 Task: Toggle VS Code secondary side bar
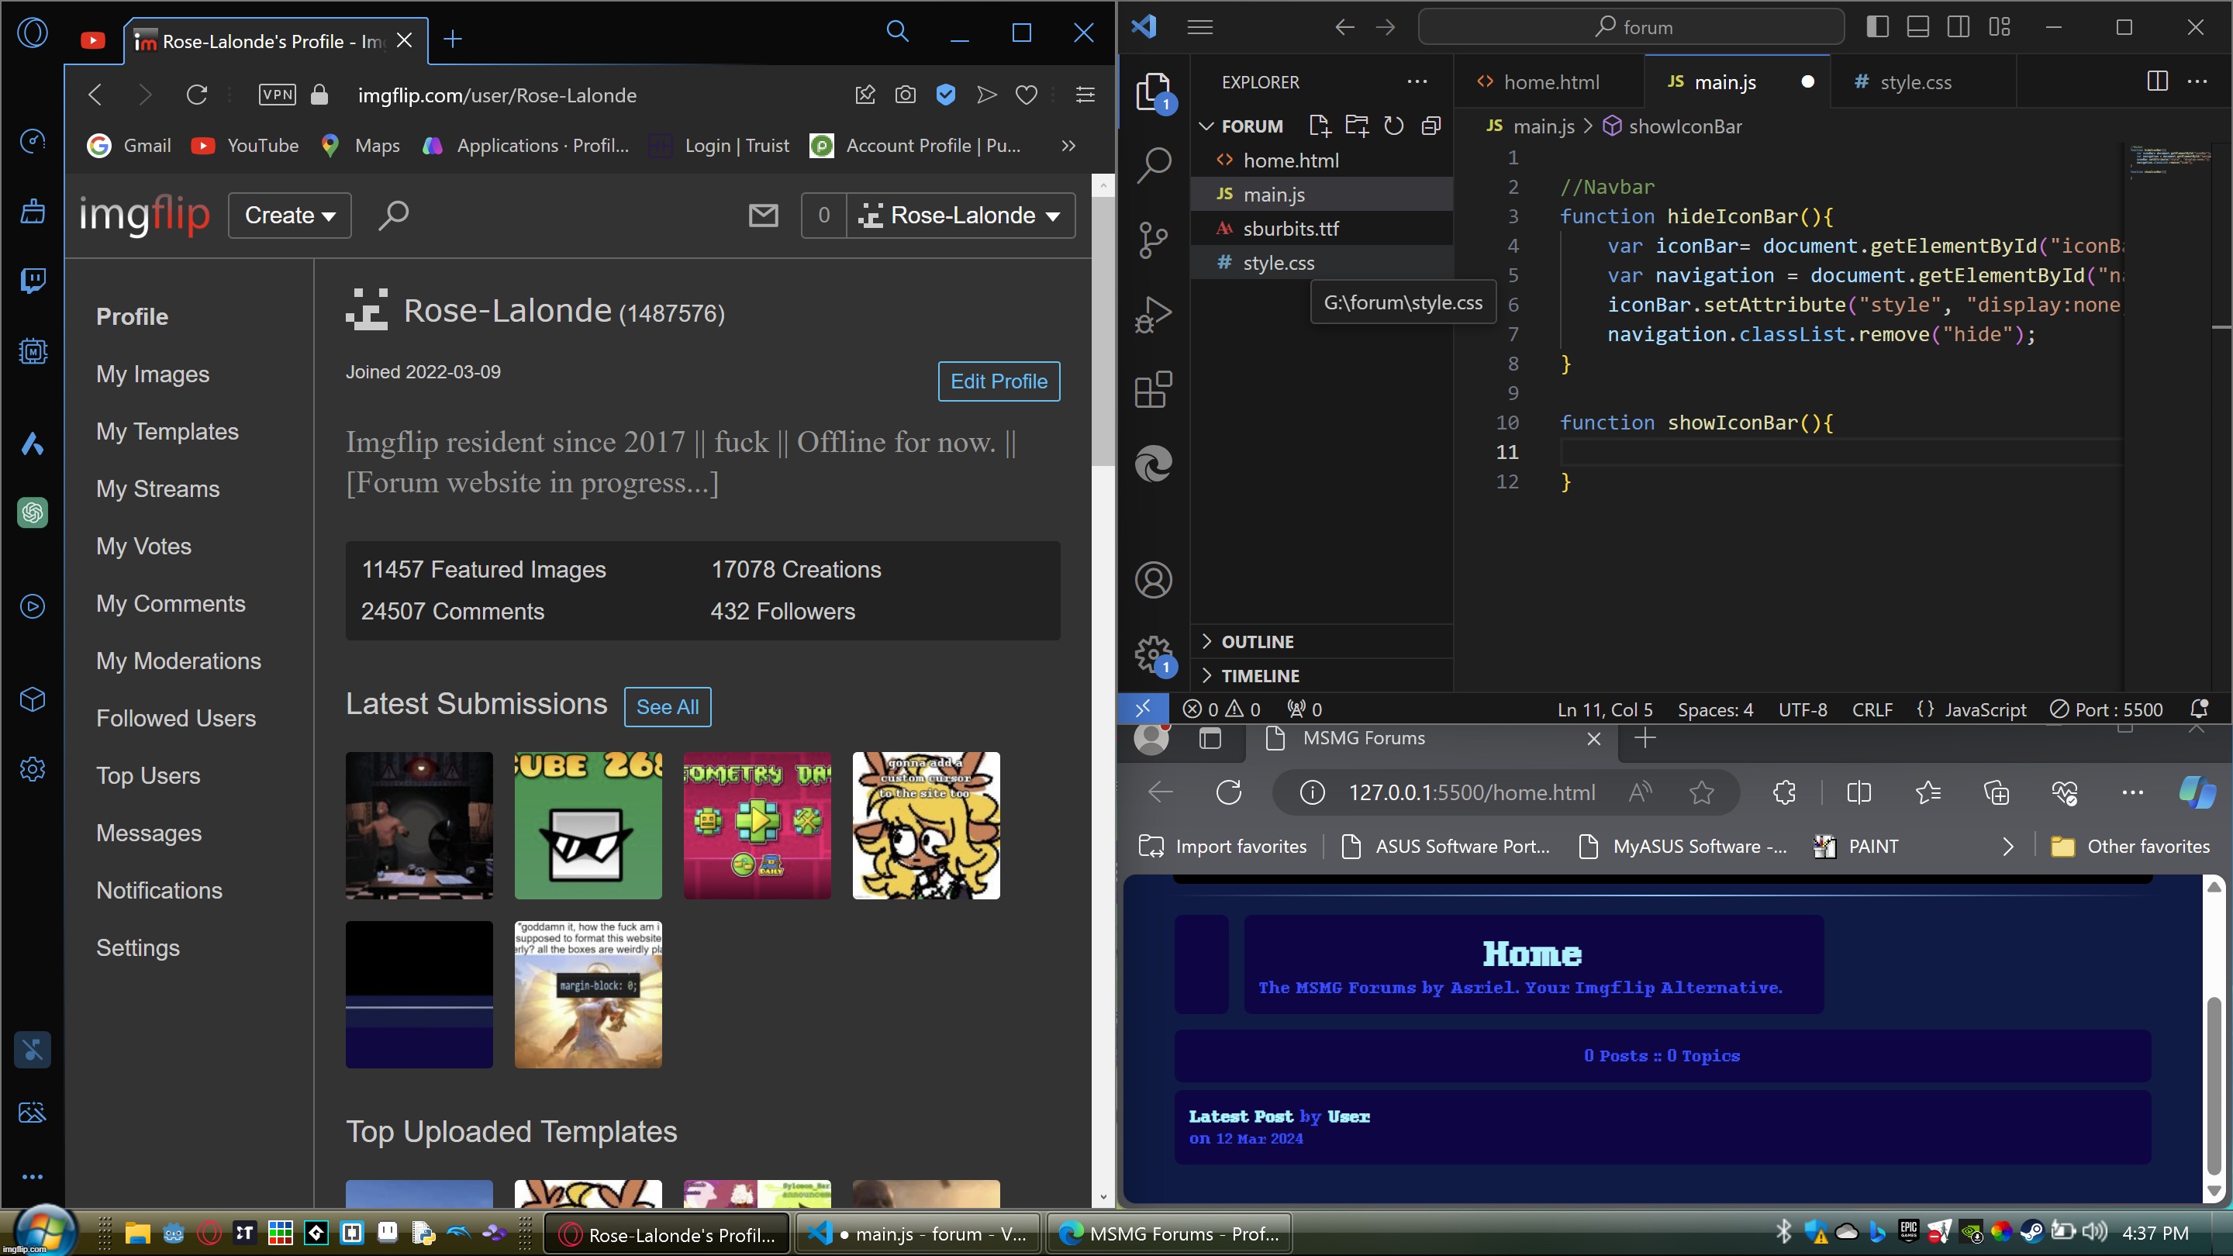point(1959,27)
